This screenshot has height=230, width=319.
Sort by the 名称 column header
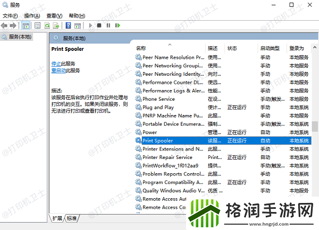point(141,48)
